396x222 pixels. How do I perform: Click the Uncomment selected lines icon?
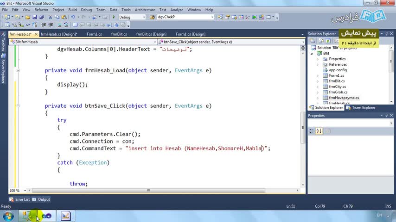coord(66,25)
